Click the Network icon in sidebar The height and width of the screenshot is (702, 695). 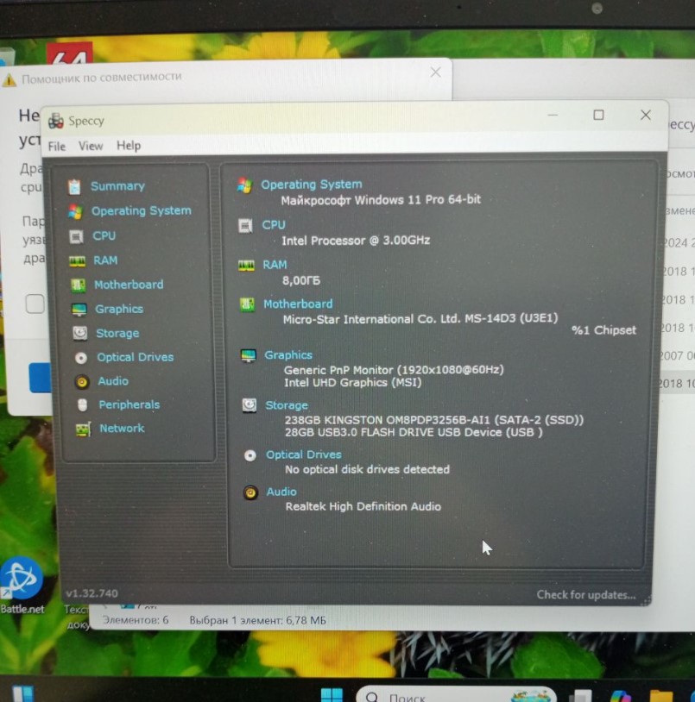coord(83,429)
